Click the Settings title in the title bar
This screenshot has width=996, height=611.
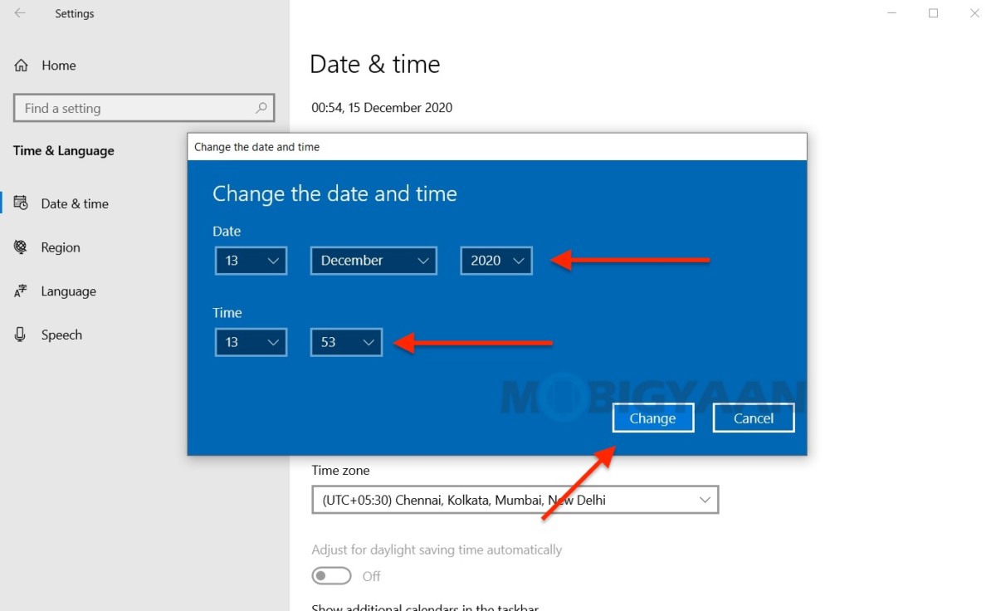click(74, 13)
